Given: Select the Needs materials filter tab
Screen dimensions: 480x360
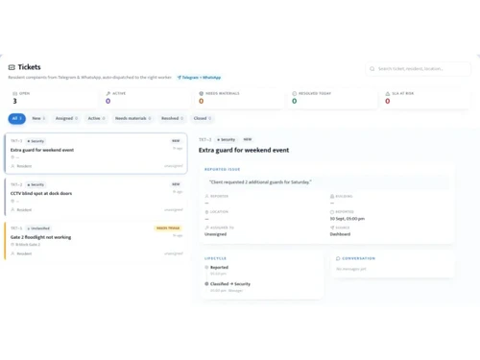Looking at the screenshot, I should tap(132, 118).
